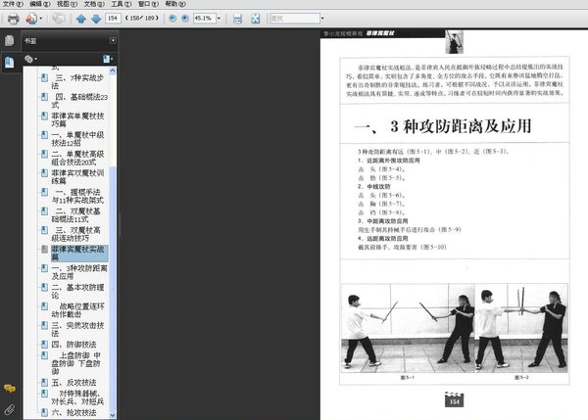
Task: Open the Pages thumbnail panel icon
Action: point(10,40)
